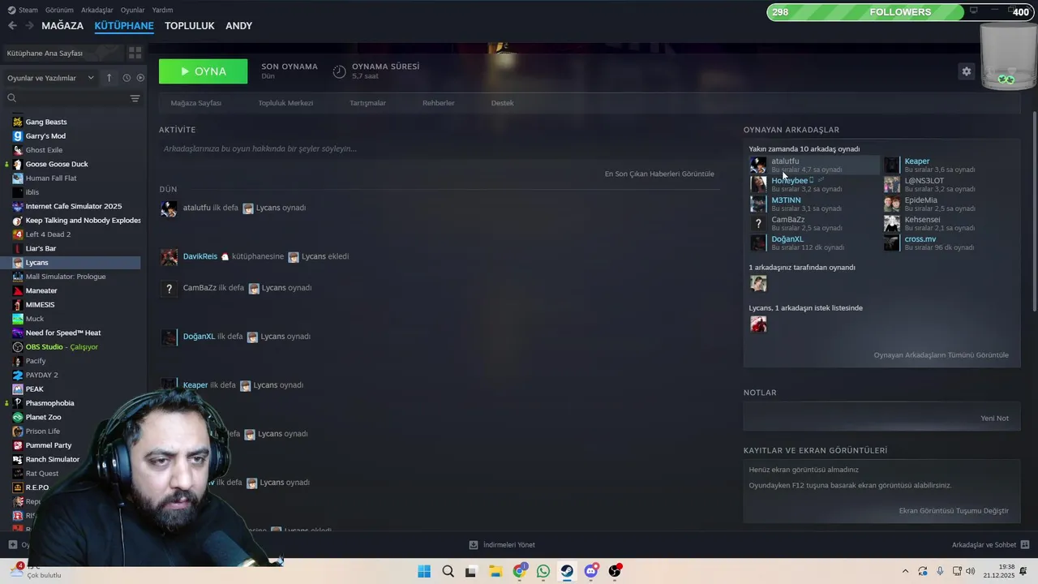Select Human Fall Flat in library
Viewport: 1038px width, 584px height.
pos(51,178)
